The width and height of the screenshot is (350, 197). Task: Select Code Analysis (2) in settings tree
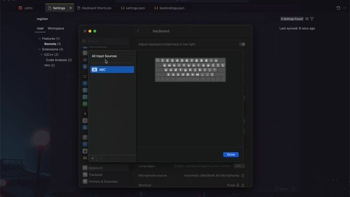(x=59, y=60)
